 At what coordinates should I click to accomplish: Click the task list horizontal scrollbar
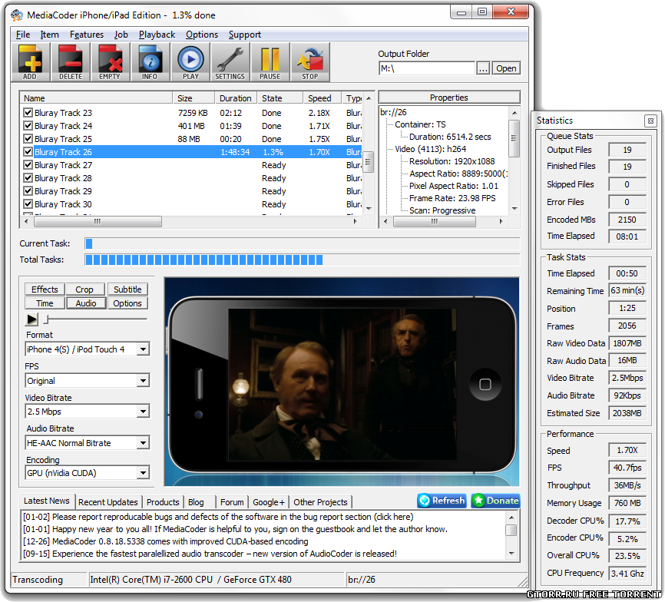(x=192, y=221)
